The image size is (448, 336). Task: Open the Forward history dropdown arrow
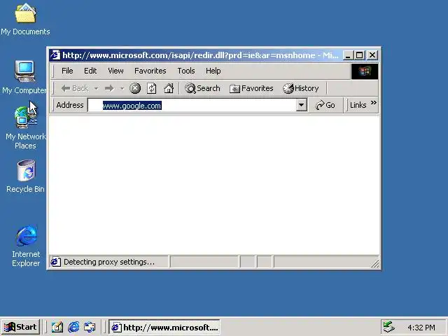pos(122,88)
